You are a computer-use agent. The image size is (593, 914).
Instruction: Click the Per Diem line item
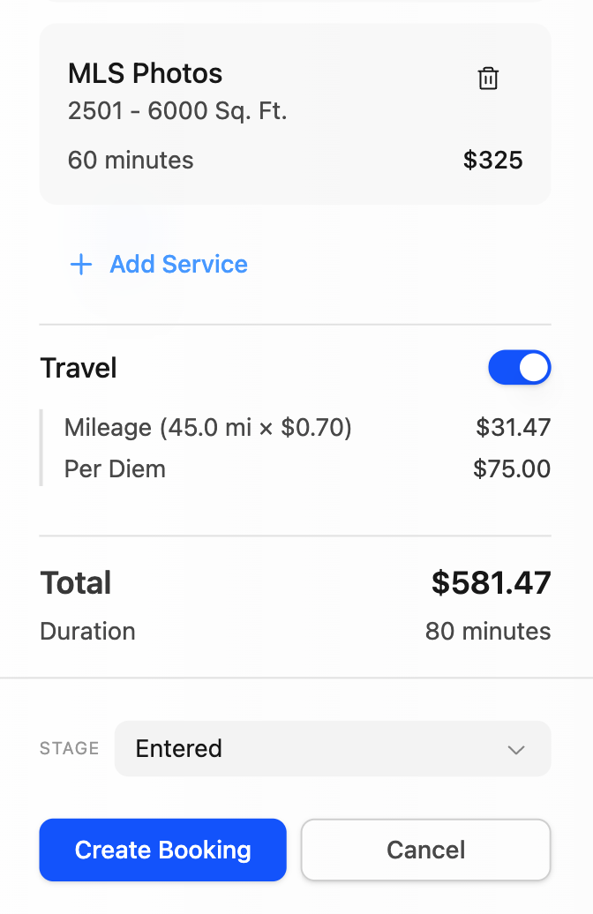click(x=114, y=468)
